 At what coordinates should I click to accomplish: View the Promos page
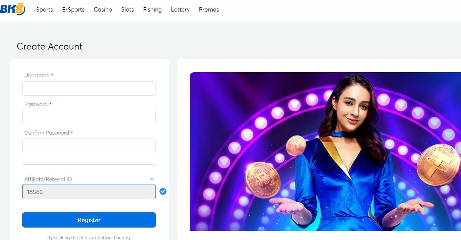(x=209, y=10)
